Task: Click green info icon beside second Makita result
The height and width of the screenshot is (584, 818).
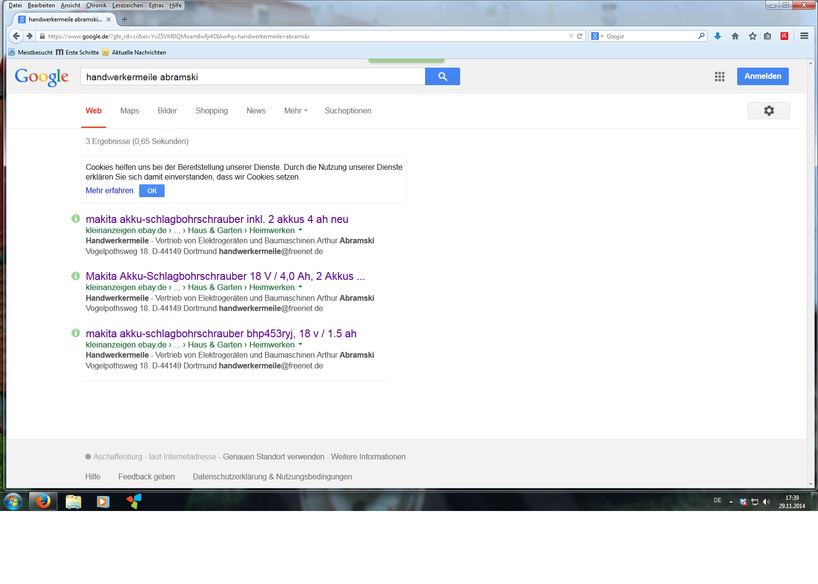Action: click(x=75, y=276)
